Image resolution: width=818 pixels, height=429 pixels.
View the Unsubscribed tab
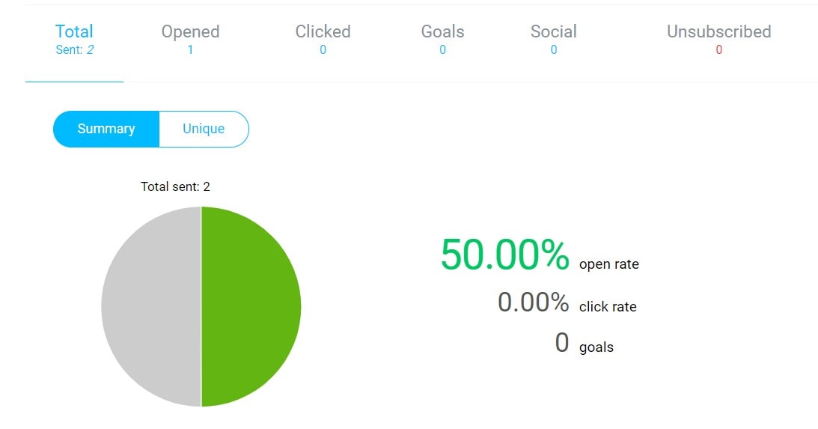(719, 40)
